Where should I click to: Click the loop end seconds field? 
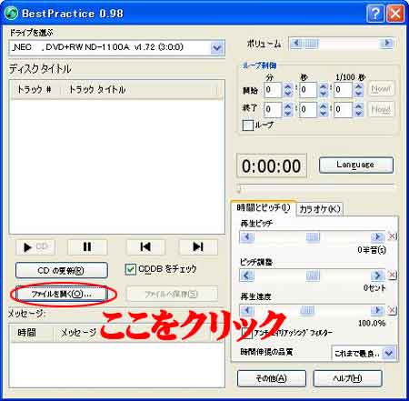click(x=308, y=109)
